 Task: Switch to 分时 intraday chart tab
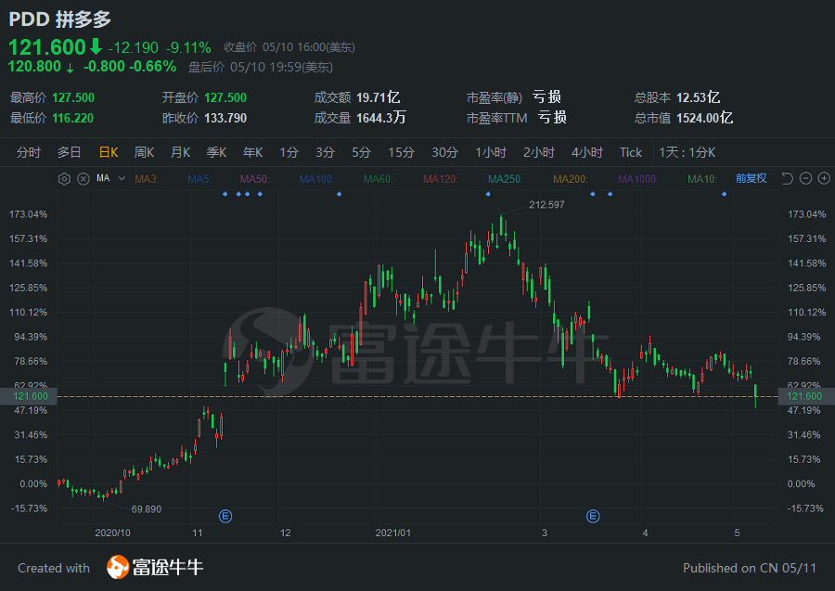pyautogui.click(x=28, y=153)
